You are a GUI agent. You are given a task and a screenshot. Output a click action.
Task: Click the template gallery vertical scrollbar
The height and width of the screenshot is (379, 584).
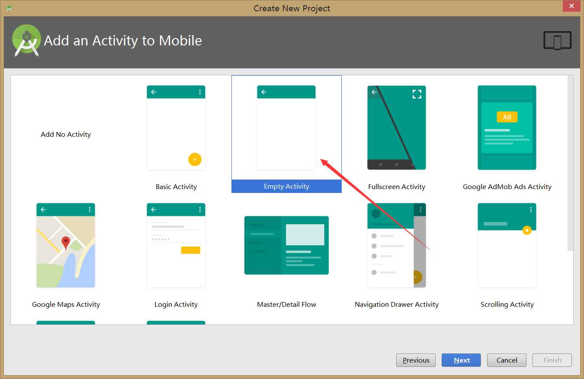(570, 164)
